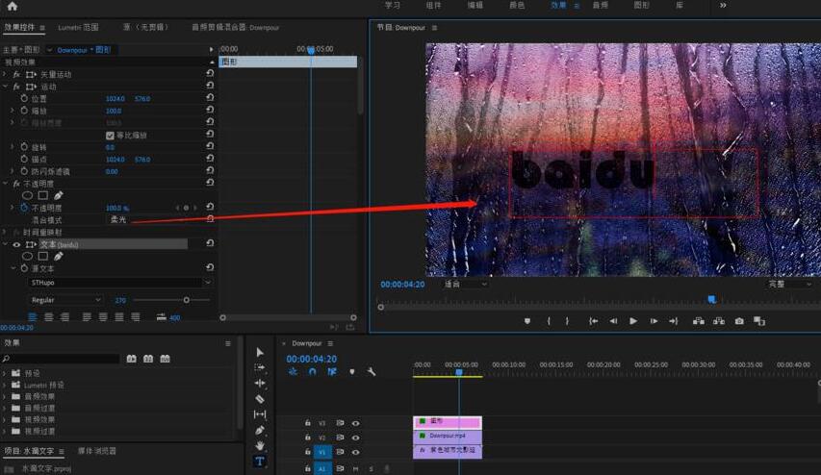
Task: Toggle the 运动 fx effect on/off
Action: coord(16,87)
